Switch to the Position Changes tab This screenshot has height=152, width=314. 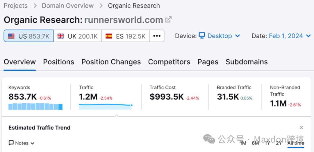(111, 62)
